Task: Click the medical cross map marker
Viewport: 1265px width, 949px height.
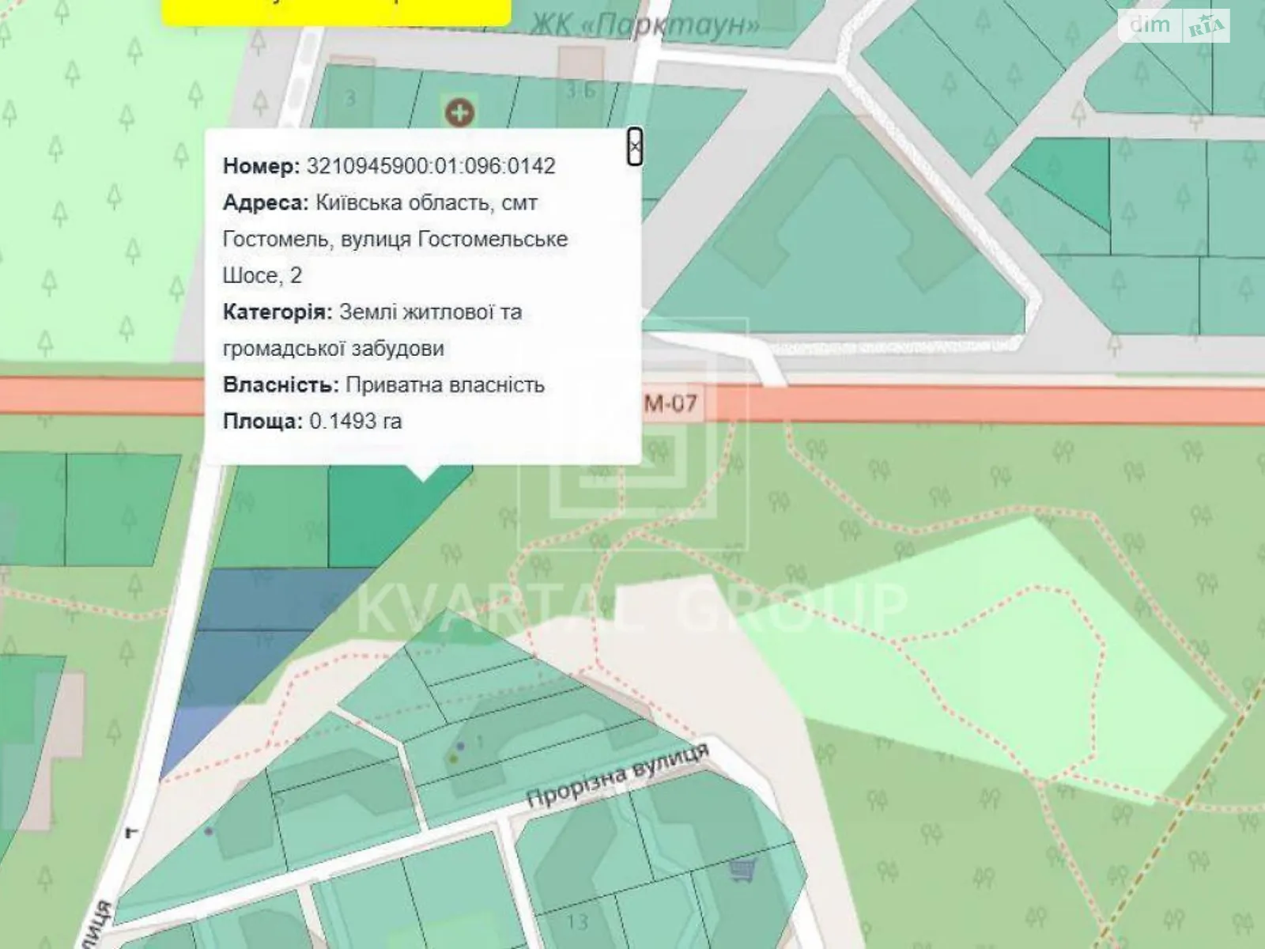Action: (459, 112)
